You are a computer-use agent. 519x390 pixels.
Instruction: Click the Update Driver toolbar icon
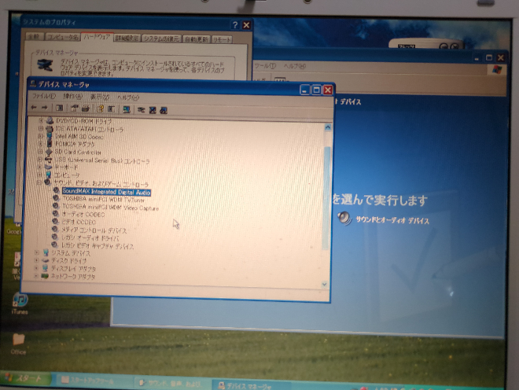click(x=142, y=109)
